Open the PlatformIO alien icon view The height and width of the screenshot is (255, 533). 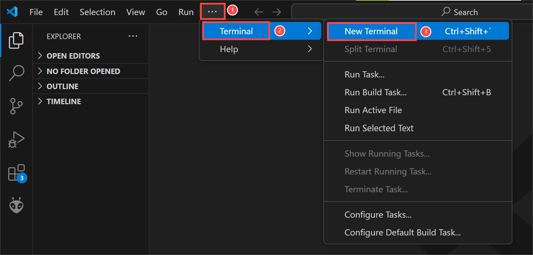coord(16,206)
